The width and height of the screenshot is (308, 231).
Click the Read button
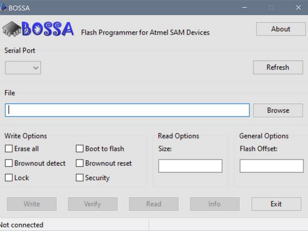[154, 204]
